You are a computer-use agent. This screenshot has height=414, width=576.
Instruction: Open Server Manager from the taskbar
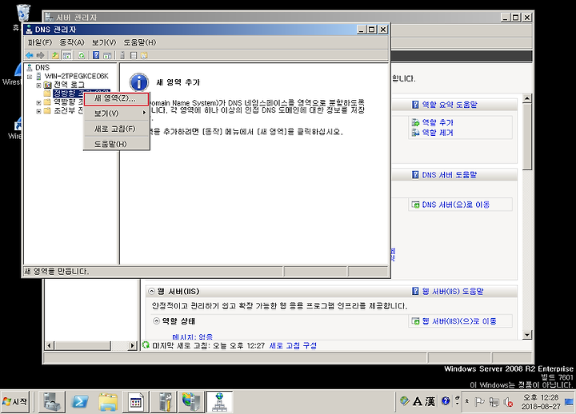click(51, 401)
